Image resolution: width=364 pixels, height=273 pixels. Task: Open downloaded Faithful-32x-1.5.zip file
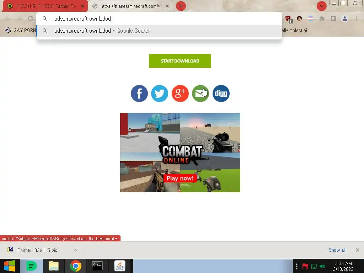pos(37,250)
